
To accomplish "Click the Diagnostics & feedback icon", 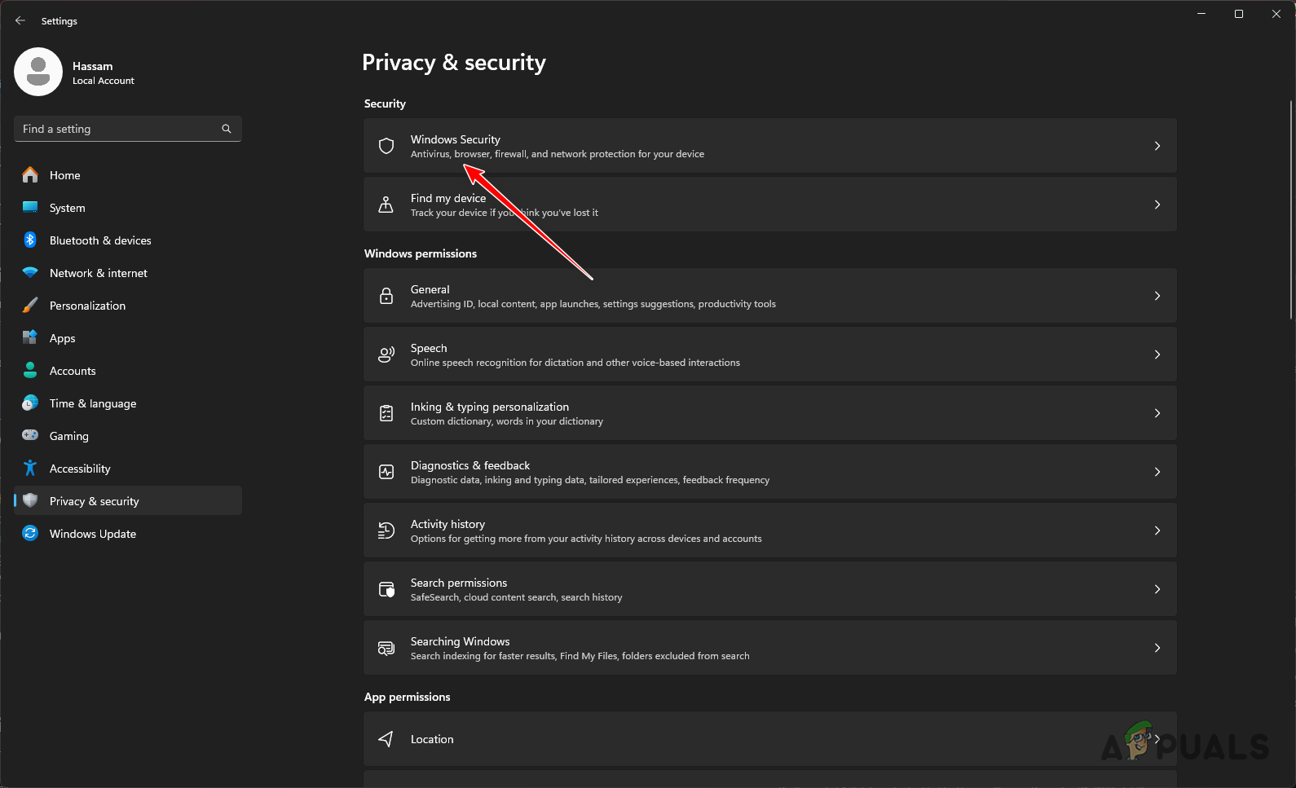I will tap(386, 472).
